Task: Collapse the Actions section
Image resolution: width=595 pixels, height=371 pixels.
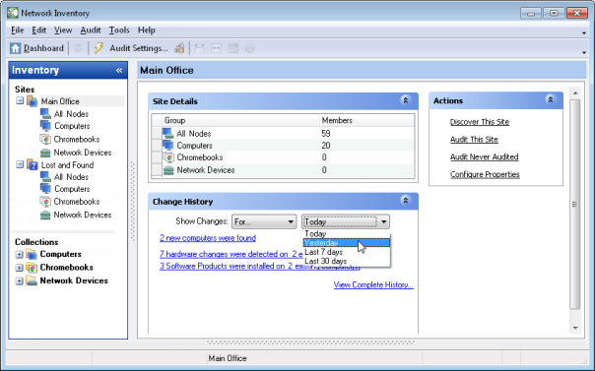Action: 551,99
